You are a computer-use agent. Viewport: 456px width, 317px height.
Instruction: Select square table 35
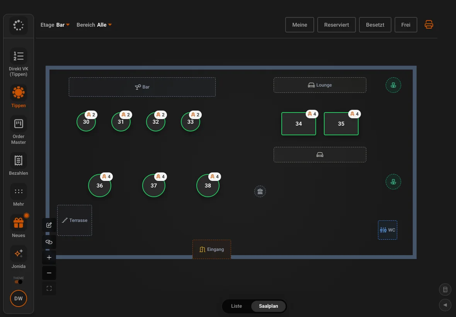(341, 124)
